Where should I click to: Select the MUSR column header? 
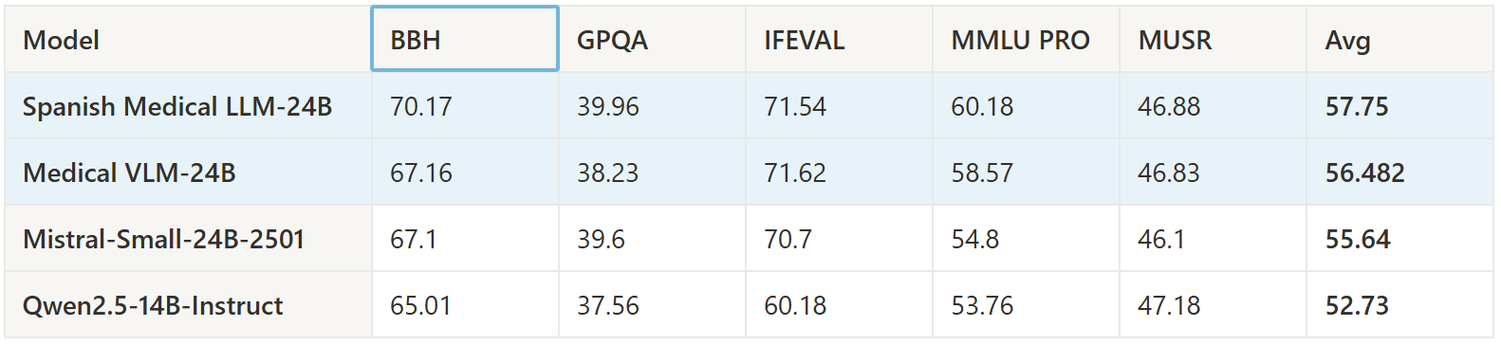tap(1213, 39)
